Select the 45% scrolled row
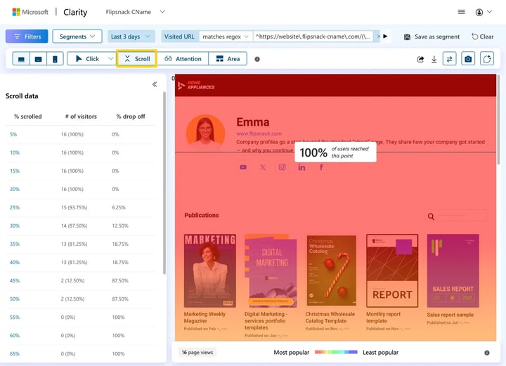The image size is (506, 366). click(80, 280)
